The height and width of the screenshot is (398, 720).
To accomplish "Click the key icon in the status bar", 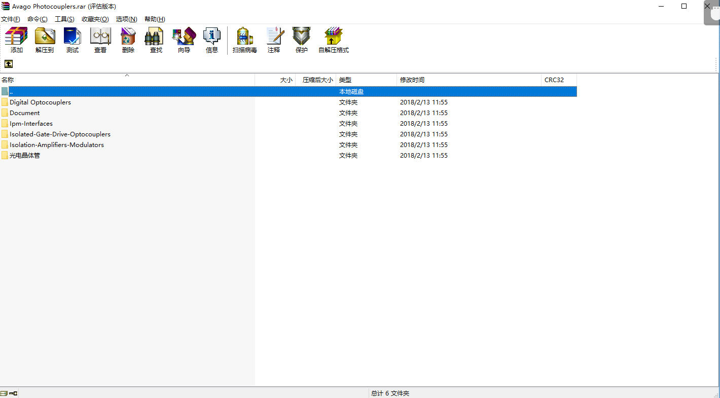I will click(x=13, y=393).
